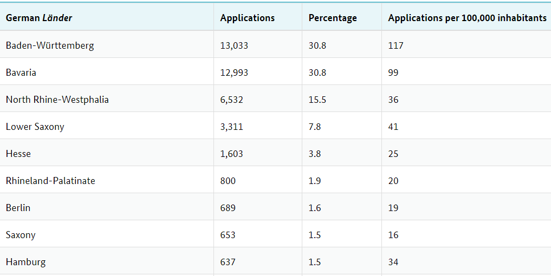Click the 653 applications value
Image resolution: width=551 pixels, height=276 pixels.
coord(228,234)
